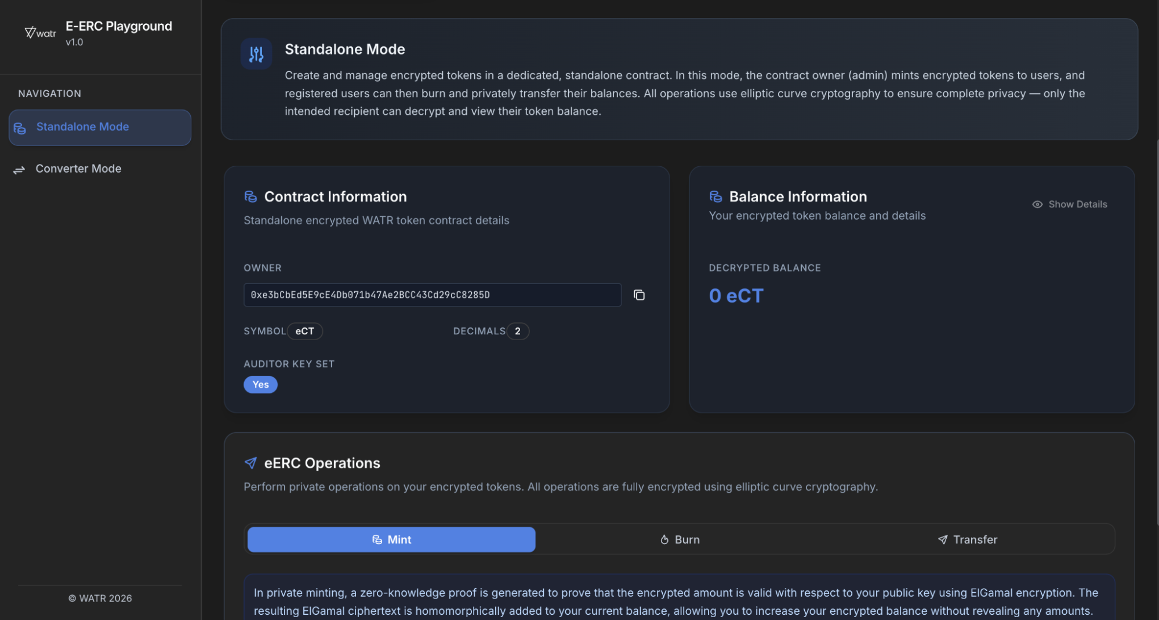Click the Balance Information coins icon
The height and width of the screenshot is (620, 1159).
point(715,197)
